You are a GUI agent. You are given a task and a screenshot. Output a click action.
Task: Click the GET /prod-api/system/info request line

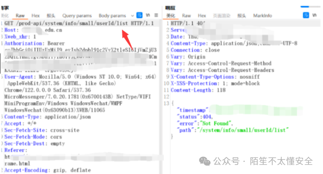point(79,24)
